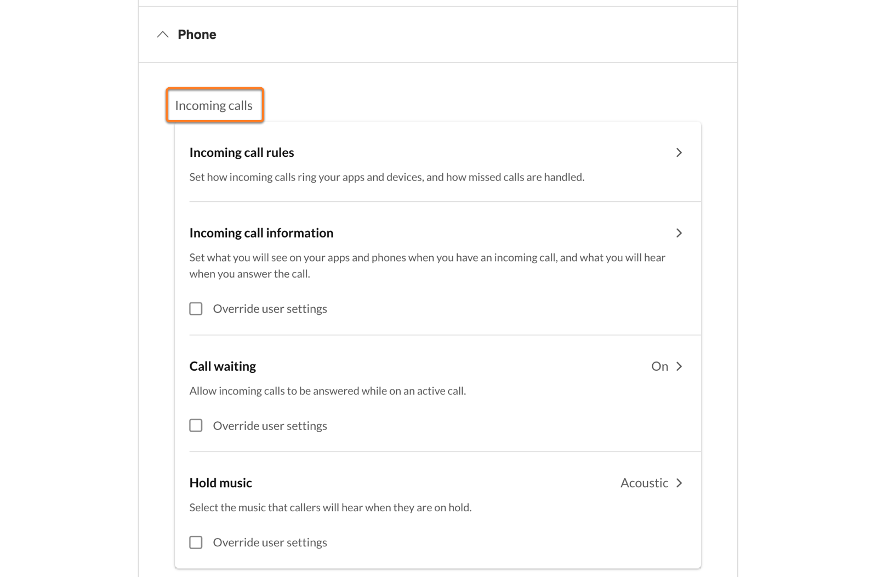Tick override checkbox under Hold music
This screenshot has width=877, height=577.
click(196, 542)
